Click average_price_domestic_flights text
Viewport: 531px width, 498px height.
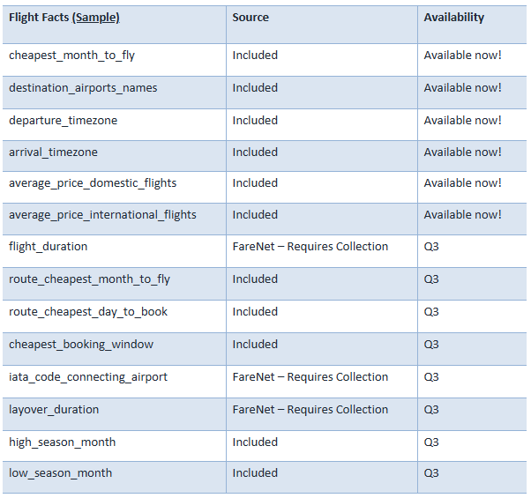[93, 183]
